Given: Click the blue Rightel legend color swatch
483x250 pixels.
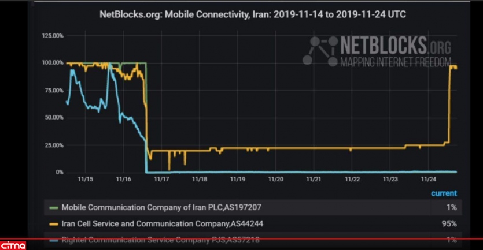Looking at the screenshot, I should 54,240.
